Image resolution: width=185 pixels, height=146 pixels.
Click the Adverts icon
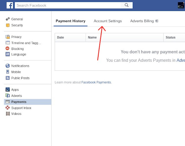8,96
